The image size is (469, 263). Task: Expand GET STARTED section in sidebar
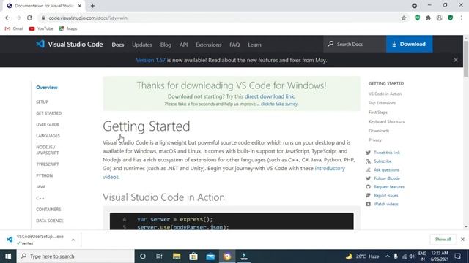coord(49,113)
